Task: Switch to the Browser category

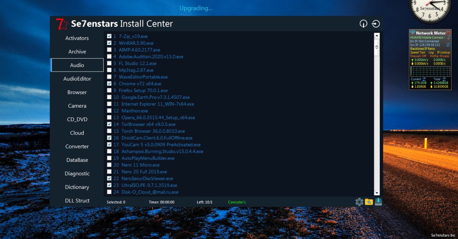Action: [x=77, y=92]
